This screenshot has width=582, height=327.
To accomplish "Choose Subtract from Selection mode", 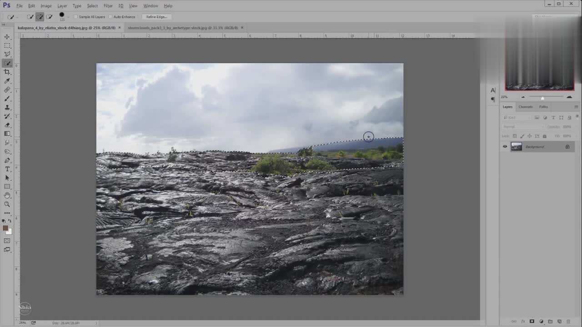I will tap(49, 17).
